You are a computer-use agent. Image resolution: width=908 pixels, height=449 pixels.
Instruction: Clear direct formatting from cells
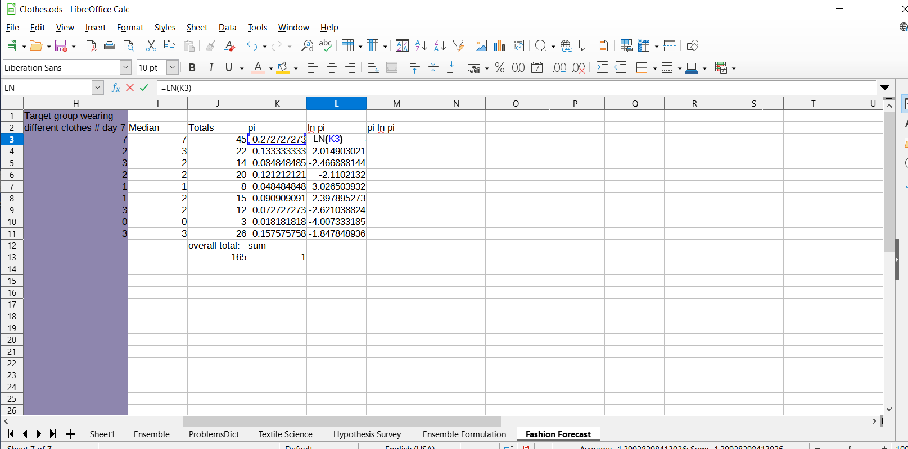[229, 46]
